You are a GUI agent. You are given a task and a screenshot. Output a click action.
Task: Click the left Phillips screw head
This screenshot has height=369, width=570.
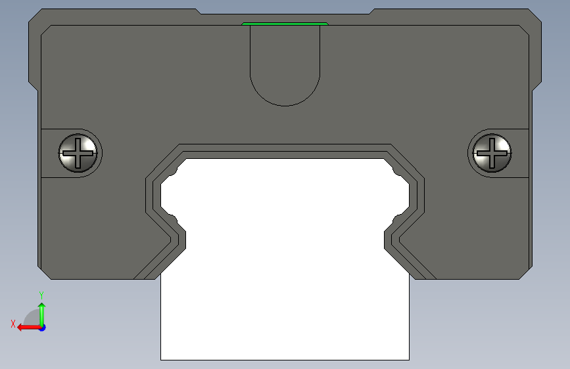(x=78, y=153)
